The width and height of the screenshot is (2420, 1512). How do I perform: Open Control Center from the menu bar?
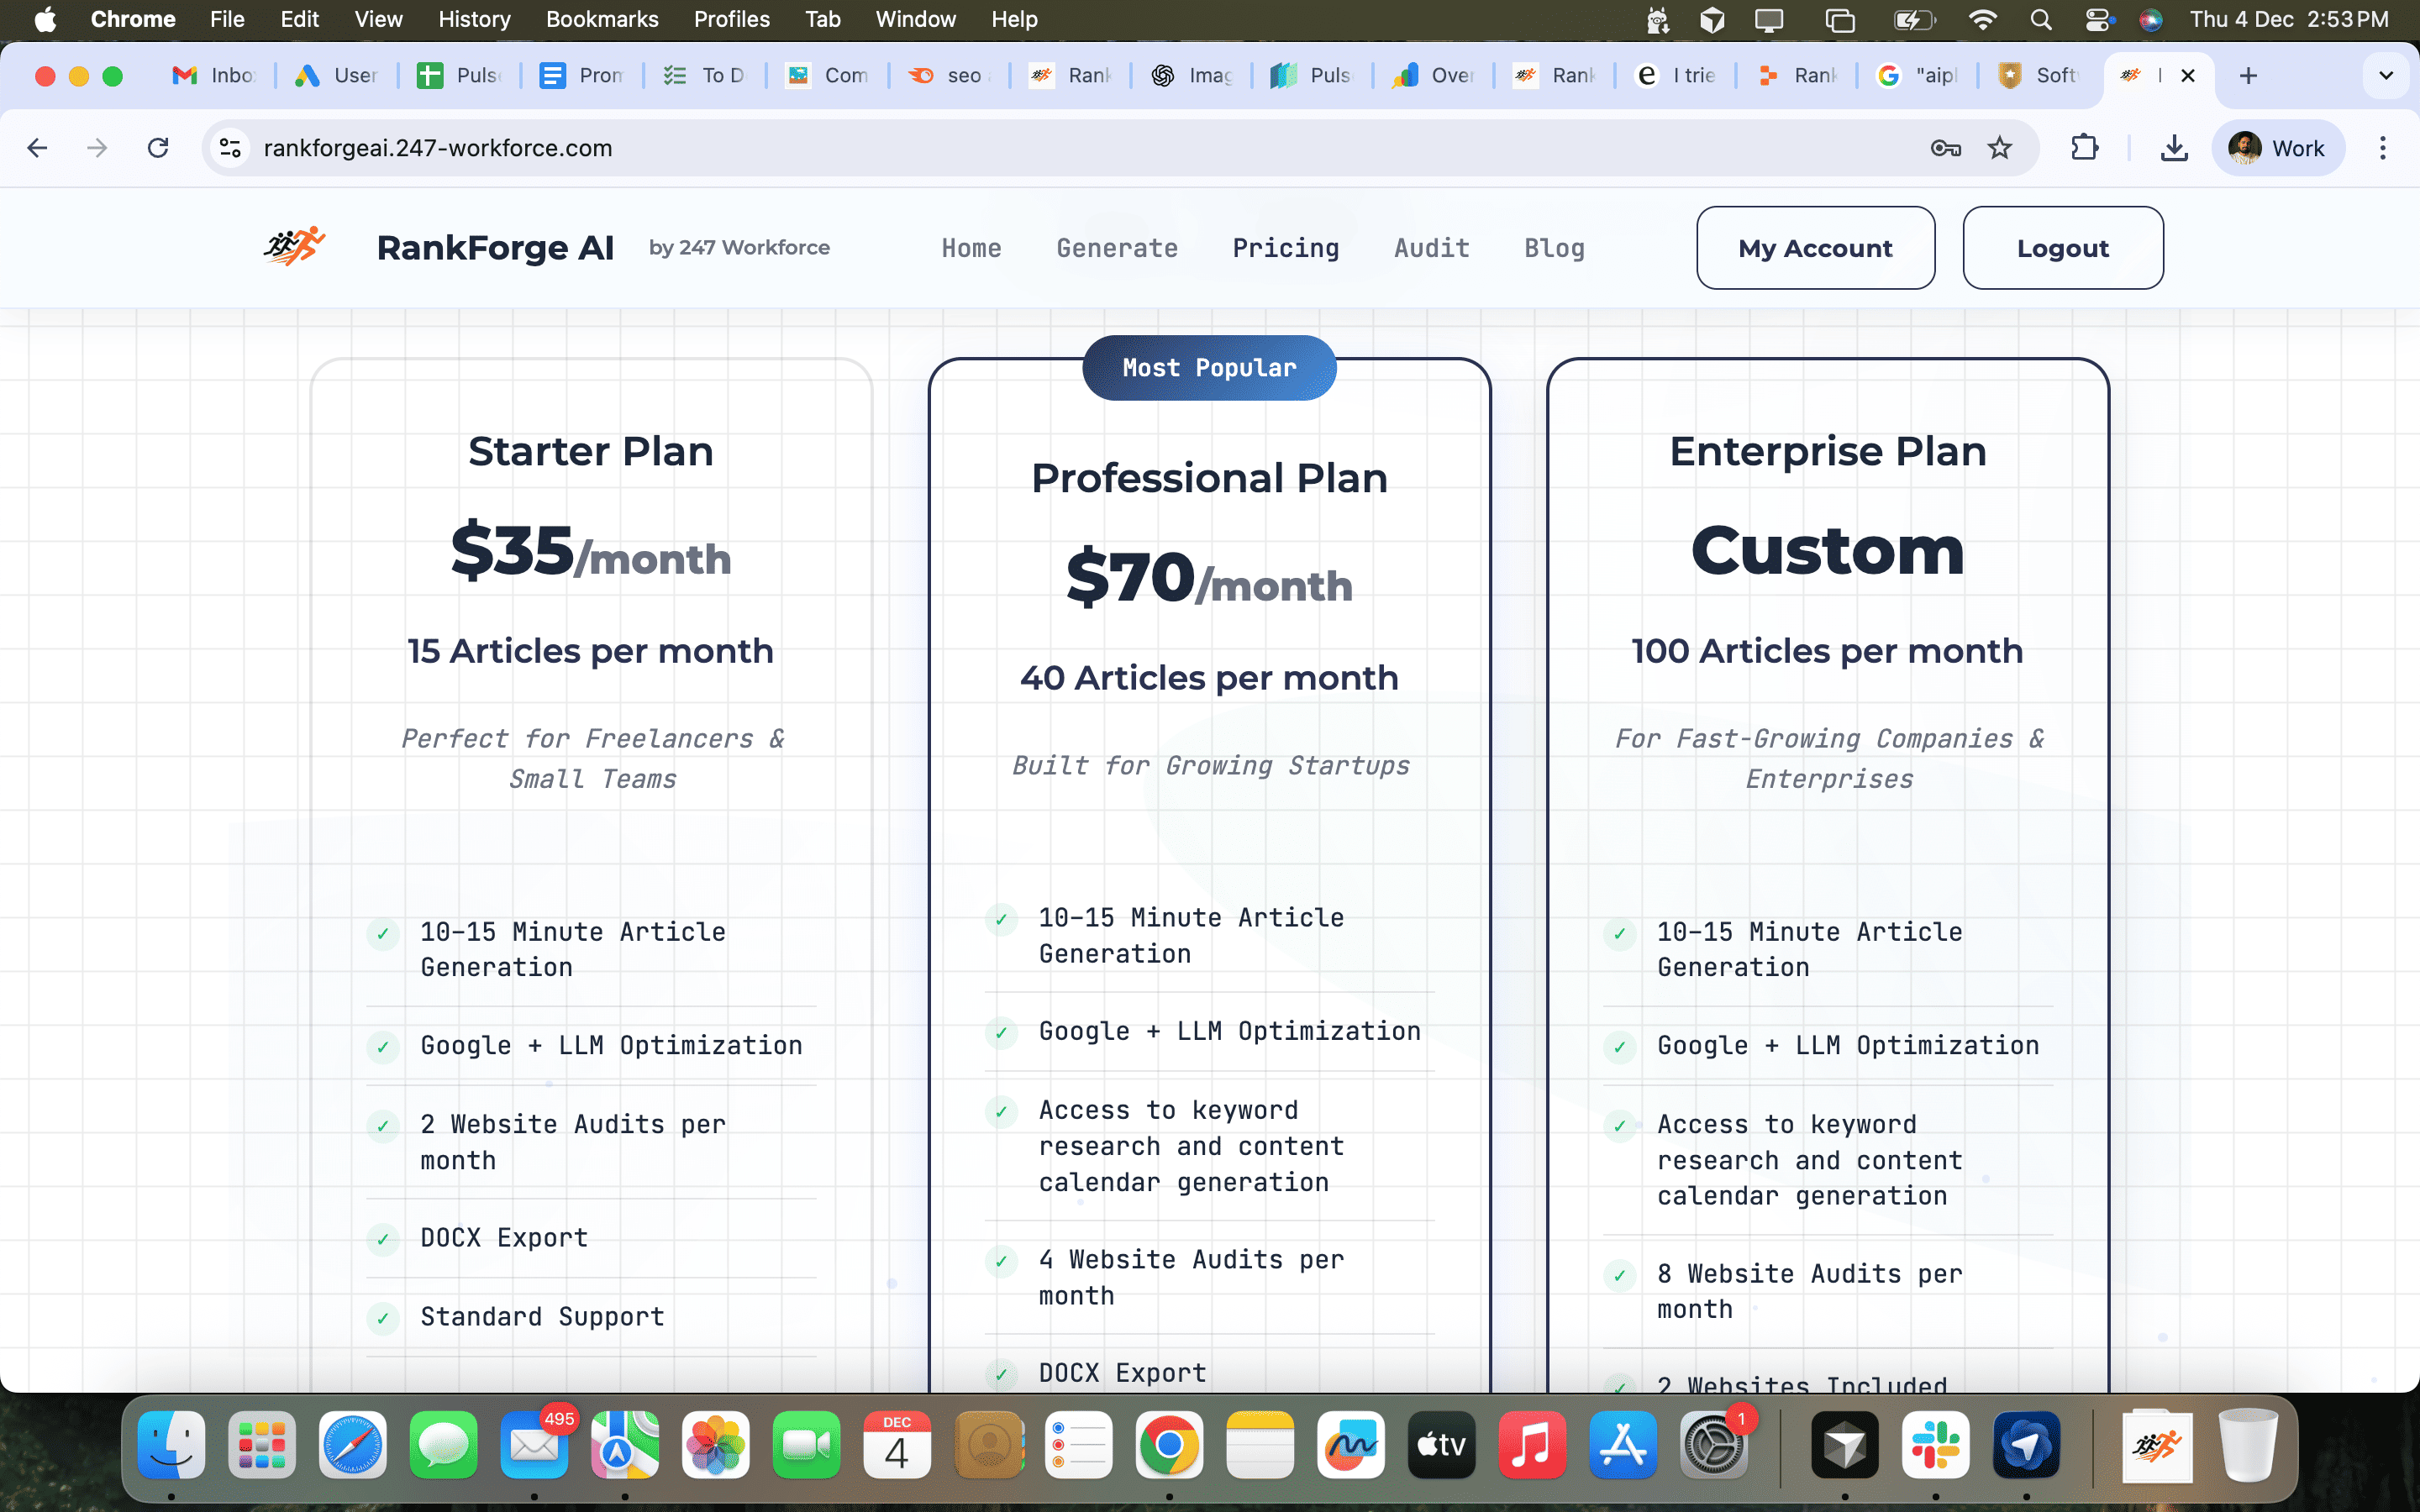2097,19
